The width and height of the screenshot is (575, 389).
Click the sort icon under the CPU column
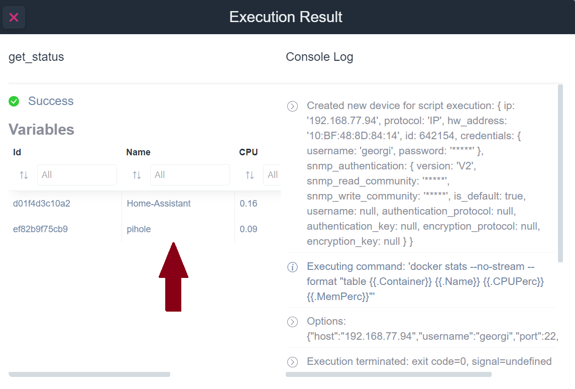pyautogui.click(x=249, y=175)
